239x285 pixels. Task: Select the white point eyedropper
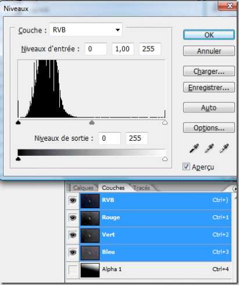click(224, 148)
